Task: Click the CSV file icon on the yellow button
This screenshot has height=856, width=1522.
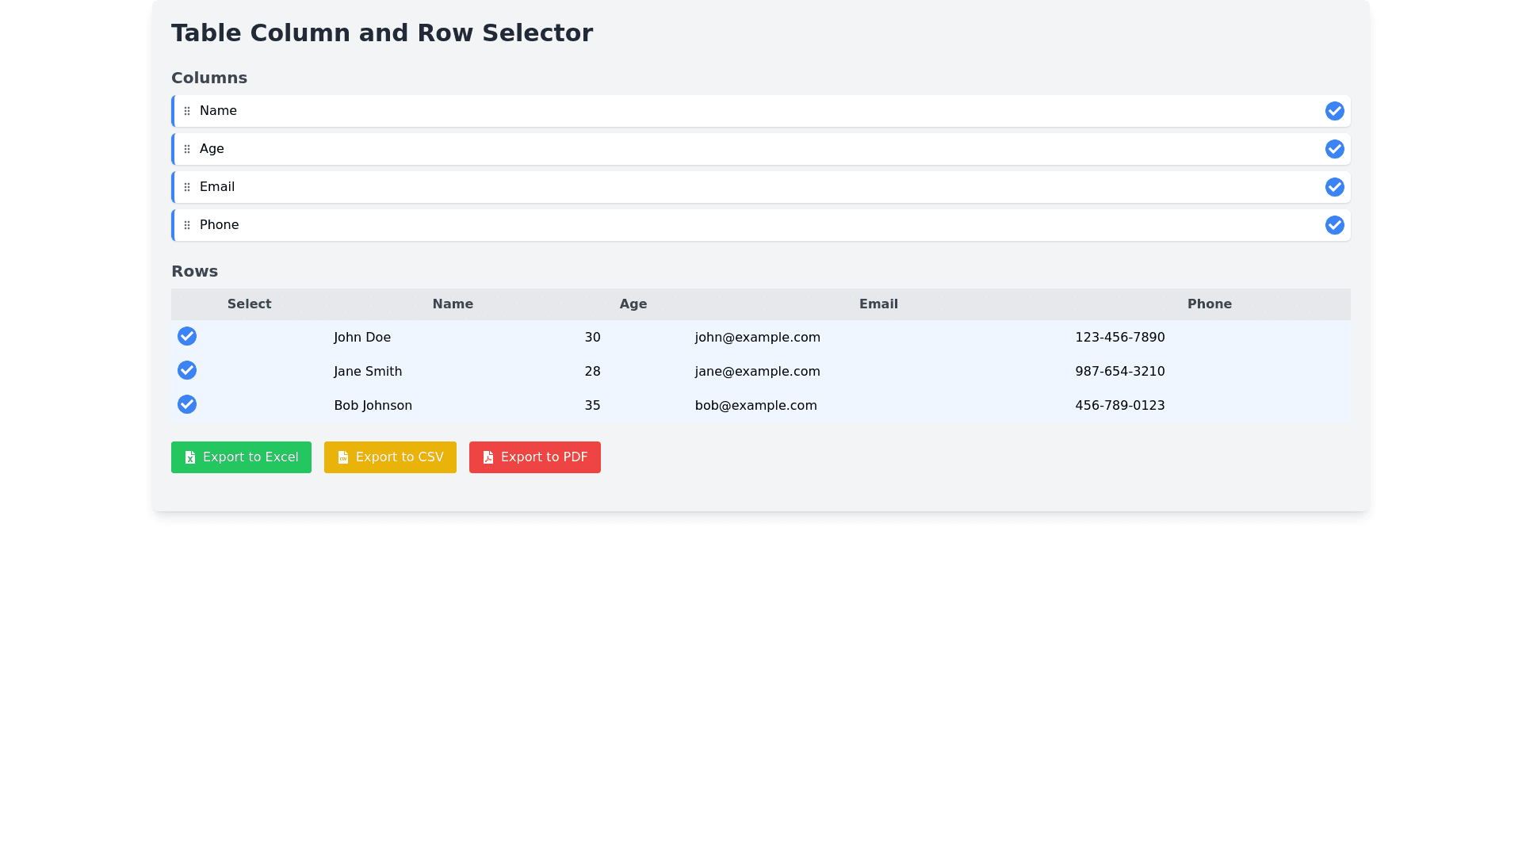Action: click(343, 457)
